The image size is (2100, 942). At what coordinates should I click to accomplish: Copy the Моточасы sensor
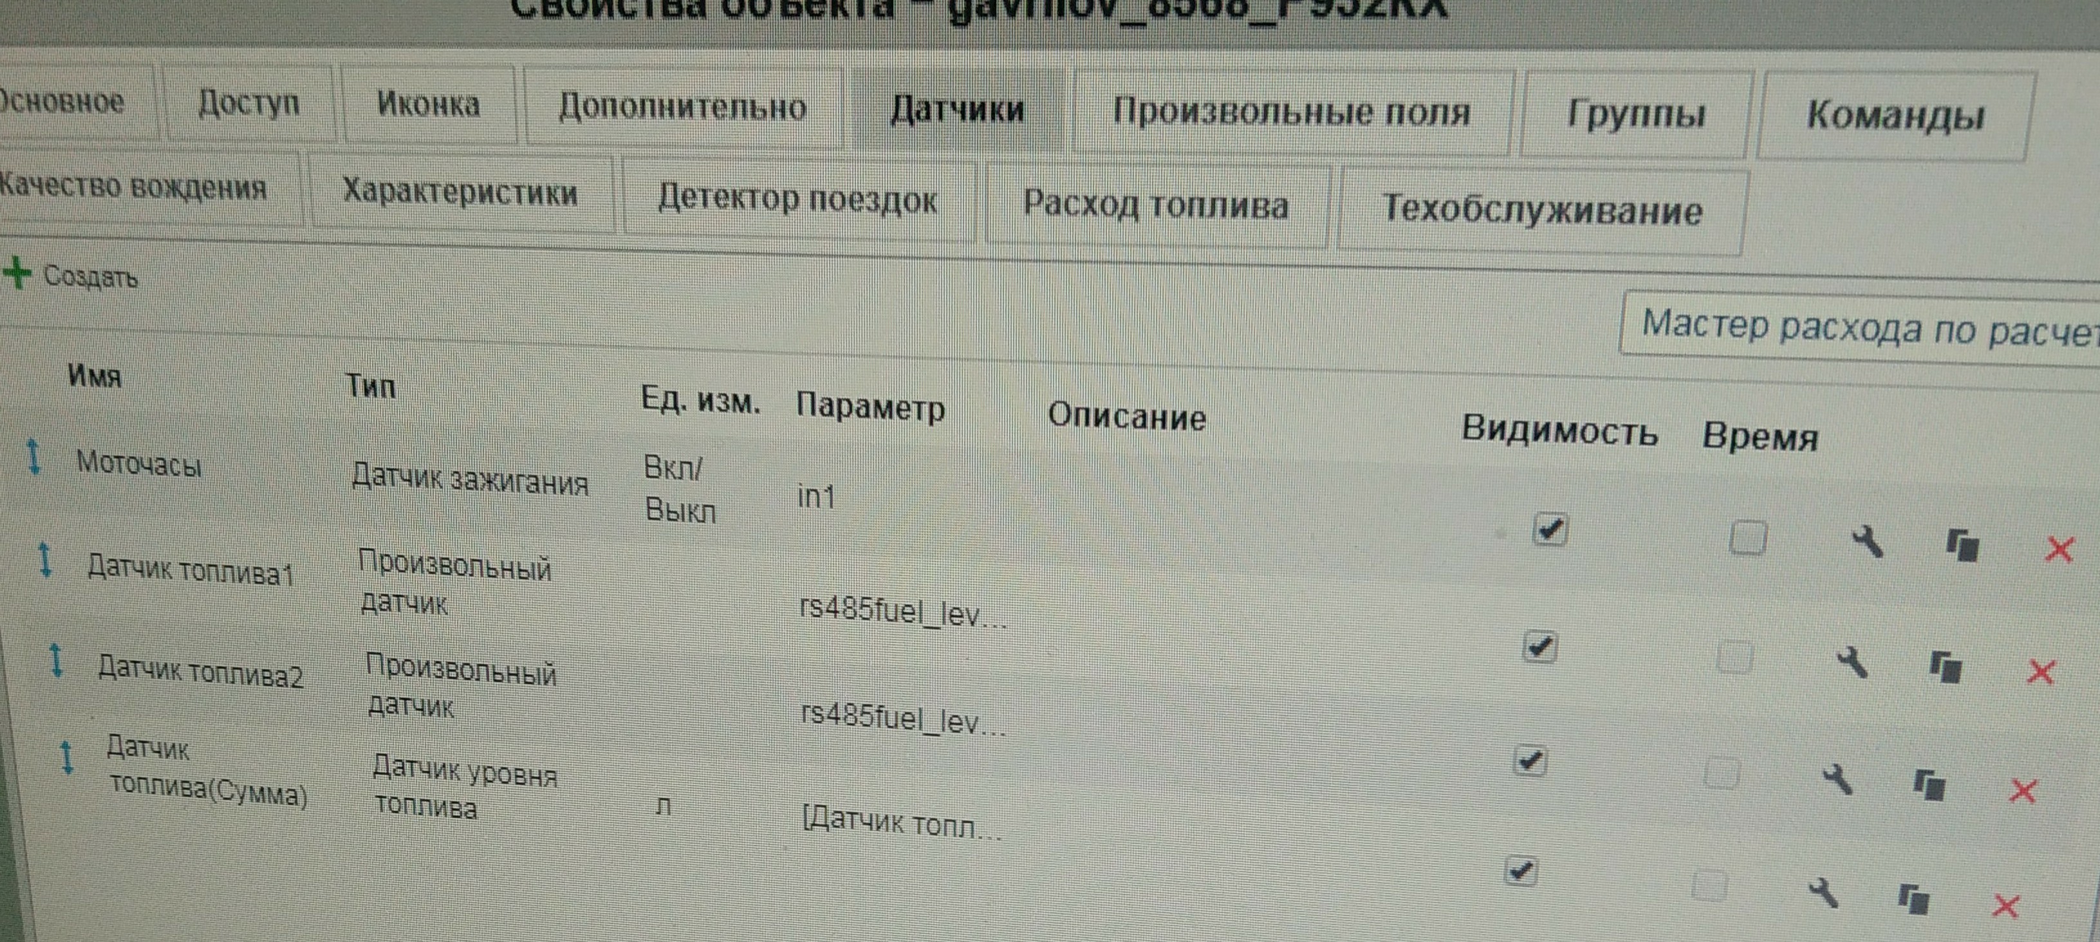[1962, 545]
